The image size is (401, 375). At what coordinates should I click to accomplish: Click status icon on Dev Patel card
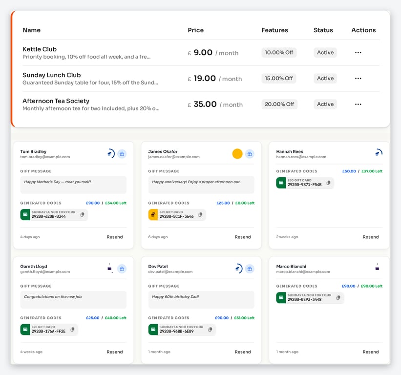(x=239, y=269)
